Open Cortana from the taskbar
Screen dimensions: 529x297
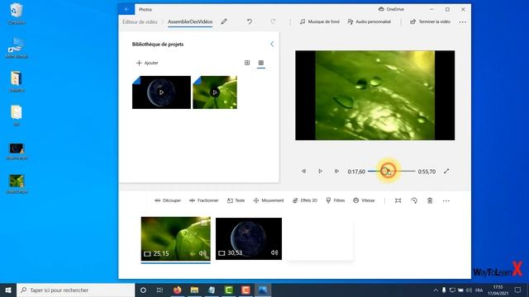tap(143, 290)
